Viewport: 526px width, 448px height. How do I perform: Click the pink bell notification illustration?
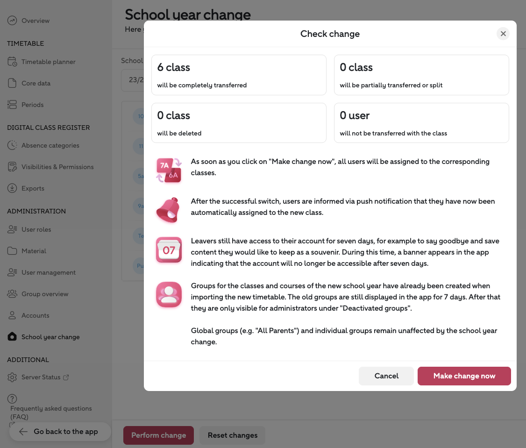click(168, 210)
